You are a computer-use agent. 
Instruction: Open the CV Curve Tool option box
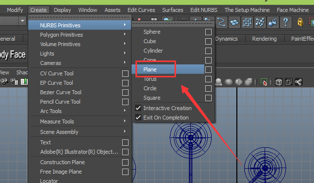click(x=125, y=74)
